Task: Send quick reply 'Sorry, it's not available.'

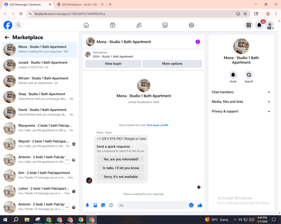Action: [121, 176]
